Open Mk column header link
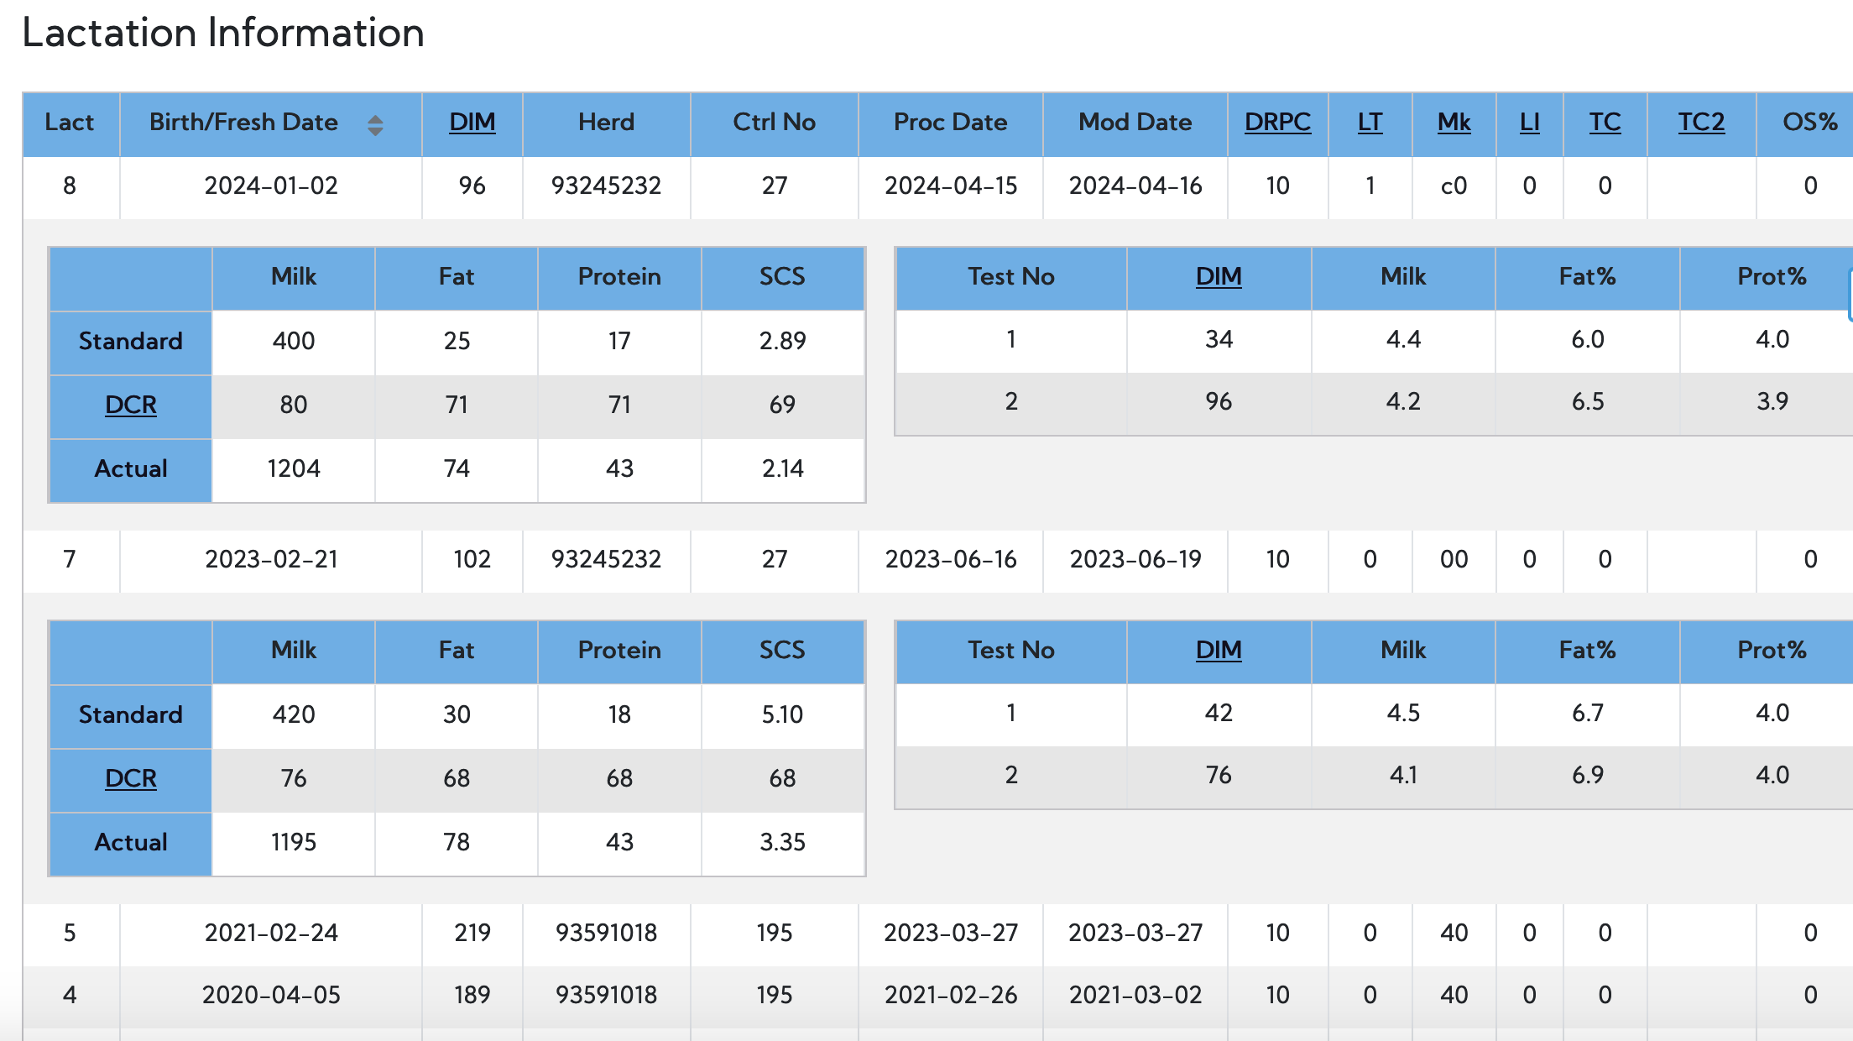1853x1041 pixels. coord(1454,123)
